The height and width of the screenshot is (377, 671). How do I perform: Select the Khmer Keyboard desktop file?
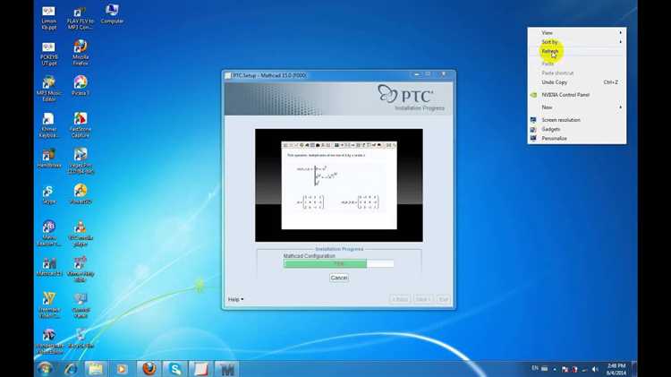coord(49,124)
